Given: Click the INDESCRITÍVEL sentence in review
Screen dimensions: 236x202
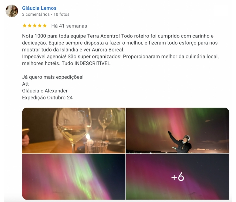Looking at the screenshot, I should point(87,63).
